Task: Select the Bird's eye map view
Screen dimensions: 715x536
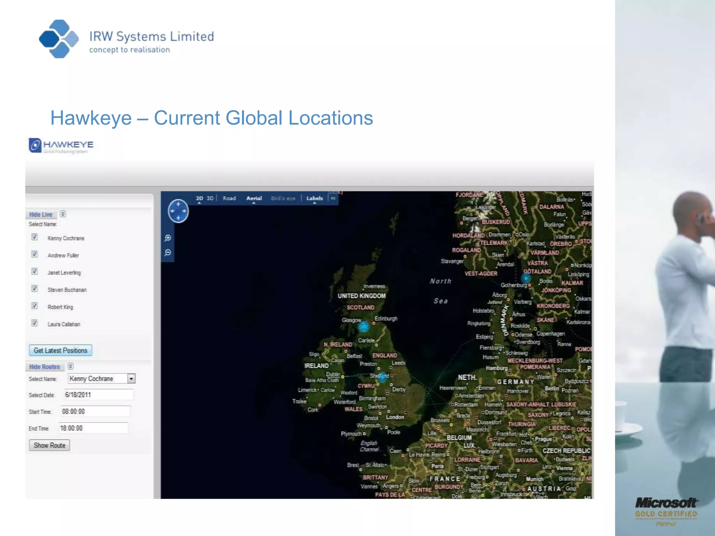Action: pos(283,198)
